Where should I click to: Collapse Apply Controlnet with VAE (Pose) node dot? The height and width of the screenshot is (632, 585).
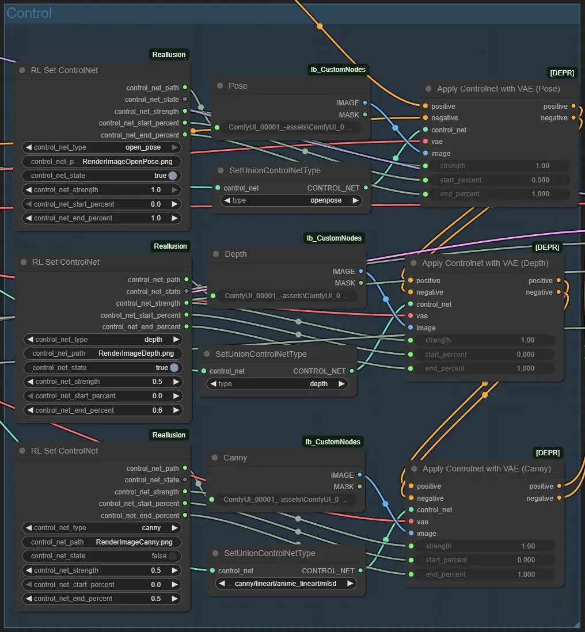(428, 89)
